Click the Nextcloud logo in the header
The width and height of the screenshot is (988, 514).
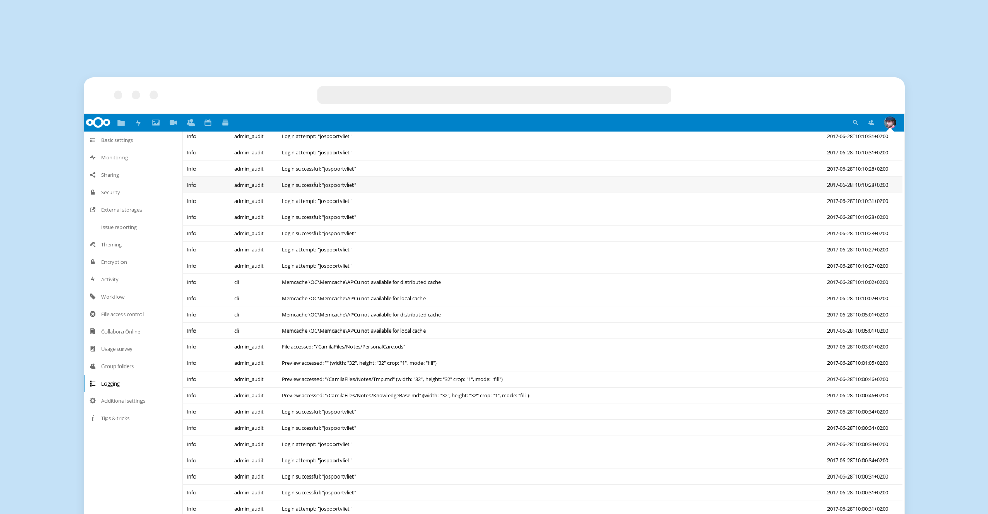pyautogui.click(x=98, y=122)
